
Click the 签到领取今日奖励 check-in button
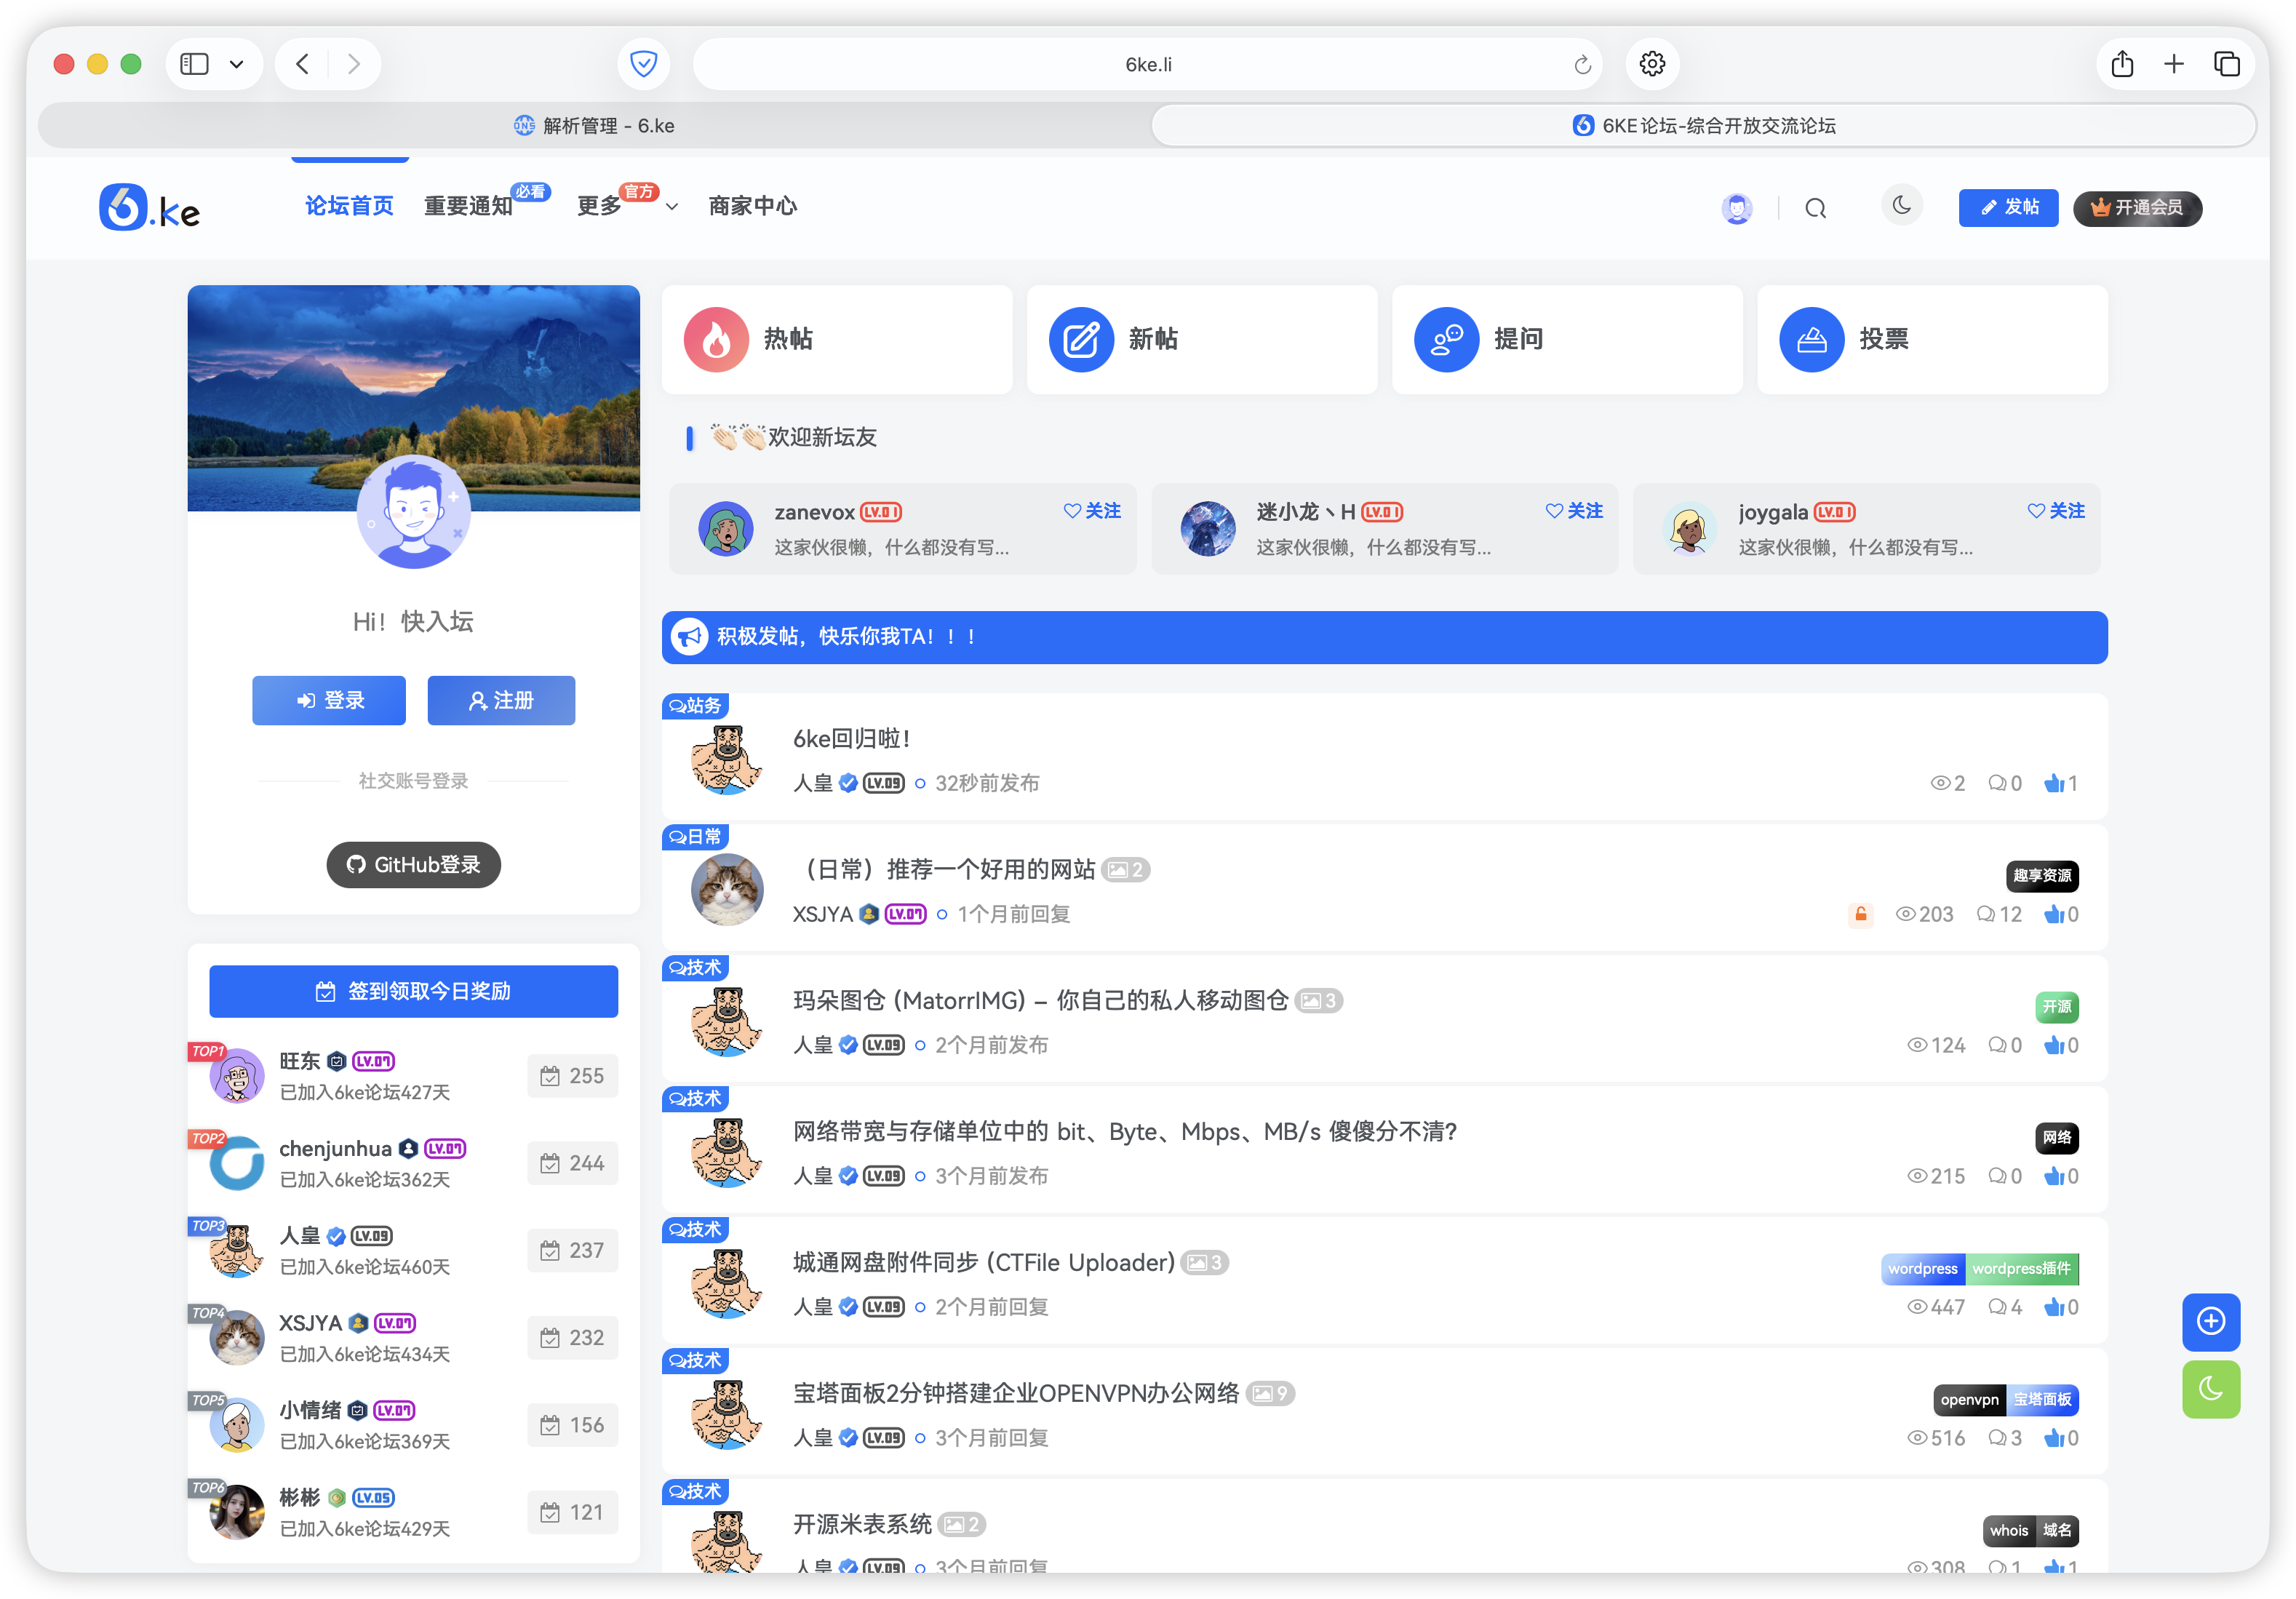[x=413, y=991]
